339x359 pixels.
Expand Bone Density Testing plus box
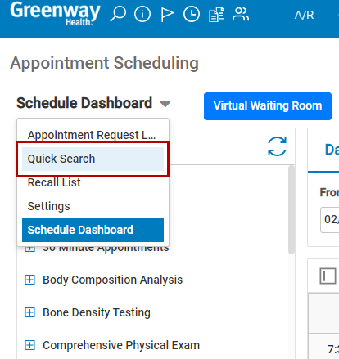[x=29, y=312]
